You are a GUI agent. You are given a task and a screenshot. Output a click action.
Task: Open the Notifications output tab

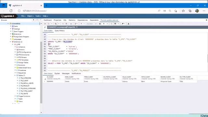[76, 73]
